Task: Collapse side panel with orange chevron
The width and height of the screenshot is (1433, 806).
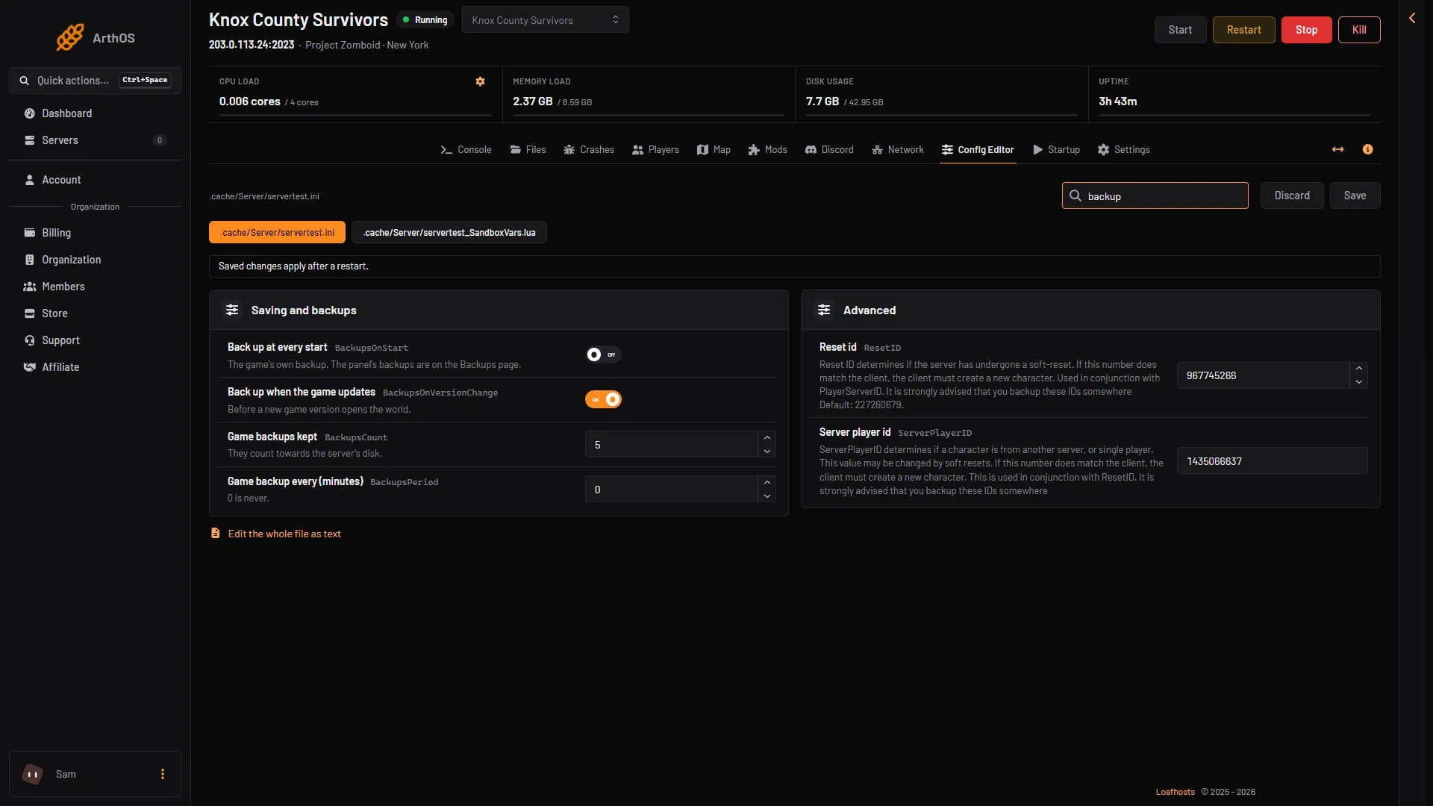Action: tap(1412, 18)
